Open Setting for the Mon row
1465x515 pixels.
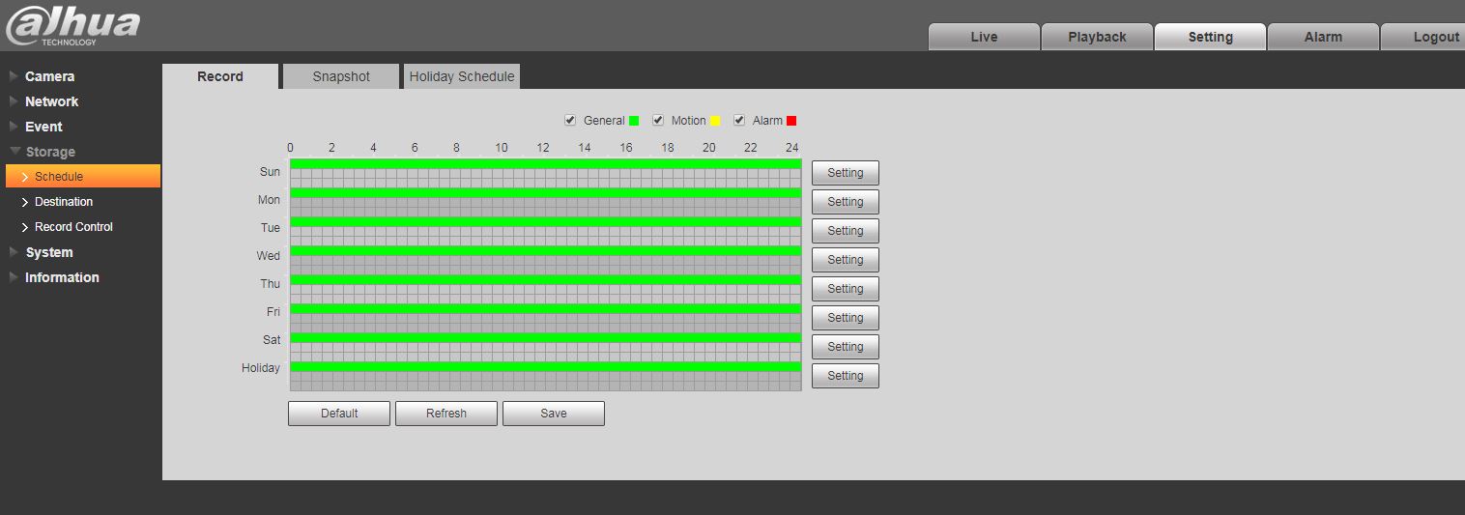tap(846, 202)
